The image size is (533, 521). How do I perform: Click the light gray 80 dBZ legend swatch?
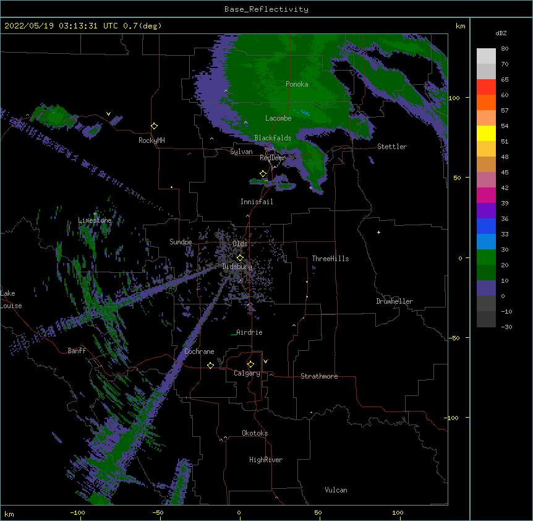486,56
